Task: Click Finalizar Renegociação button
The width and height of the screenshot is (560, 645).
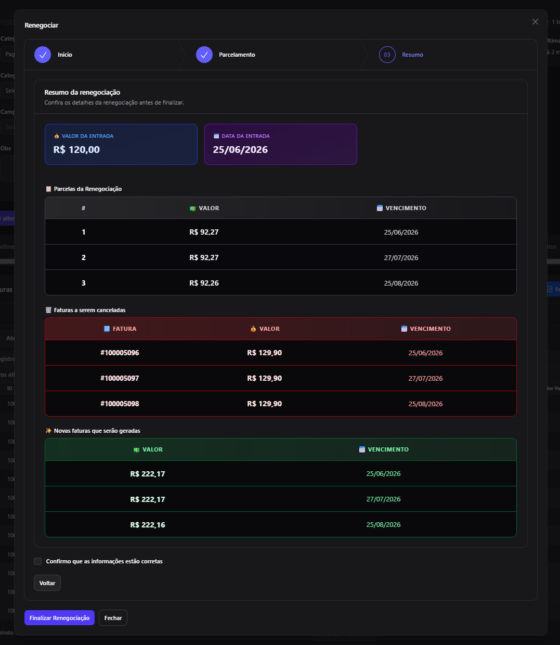Action: 59,618
